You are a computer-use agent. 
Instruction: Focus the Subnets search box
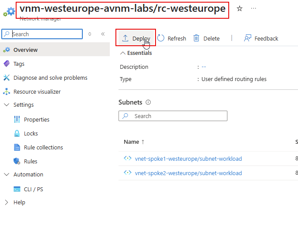173,116
